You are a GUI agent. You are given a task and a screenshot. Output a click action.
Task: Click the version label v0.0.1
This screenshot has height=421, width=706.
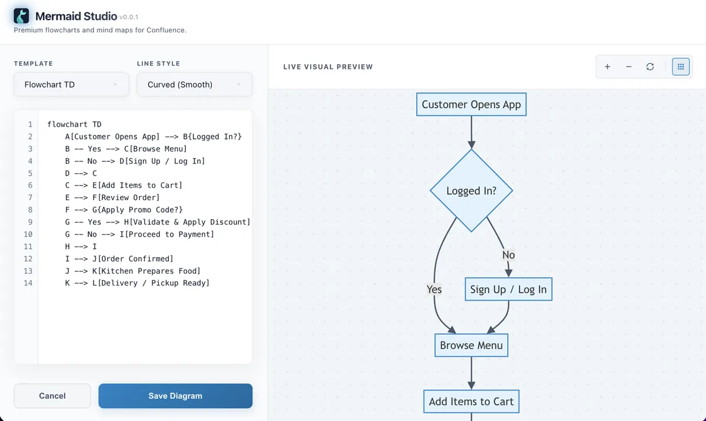(129, 18)
